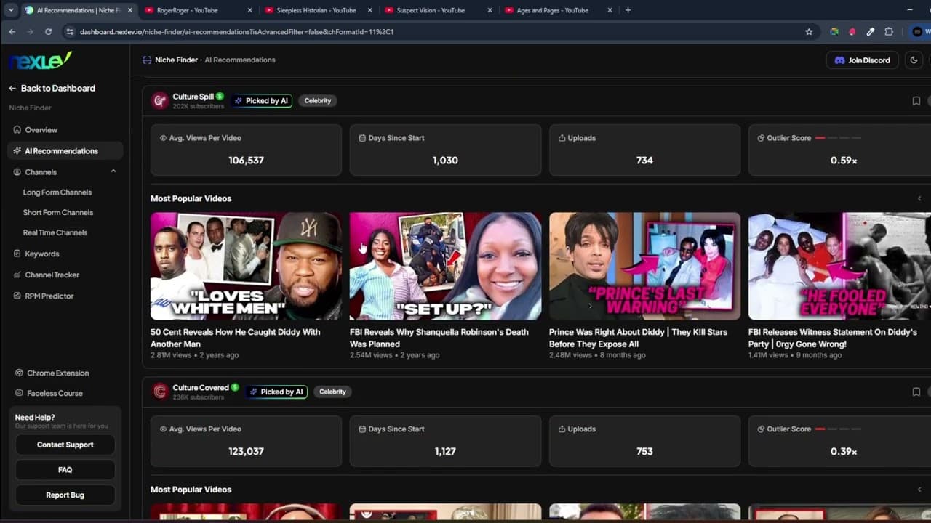931x523 pixels.
Task: Open Culture Covered channel avatar
Action: click(160, 392)
